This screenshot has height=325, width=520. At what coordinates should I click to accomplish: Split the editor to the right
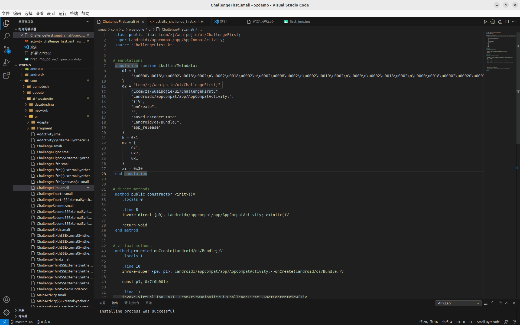[x=507, y=22]
